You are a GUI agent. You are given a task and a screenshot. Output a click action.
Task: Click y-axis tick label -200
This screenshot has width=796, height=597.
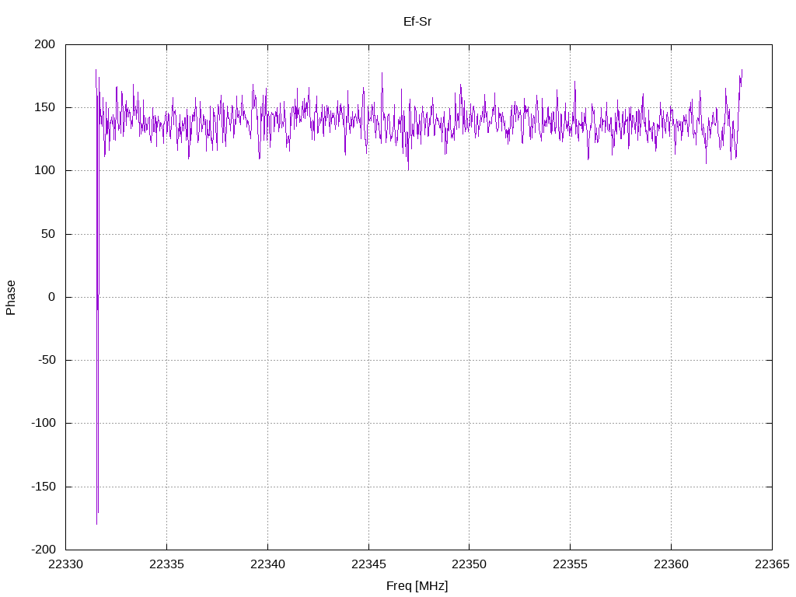click(x=44, y=550)
